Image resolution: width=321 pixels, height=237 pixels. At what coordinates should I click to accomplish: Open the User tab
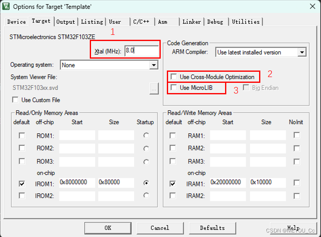pyautogui.click(x=118, y=22)
